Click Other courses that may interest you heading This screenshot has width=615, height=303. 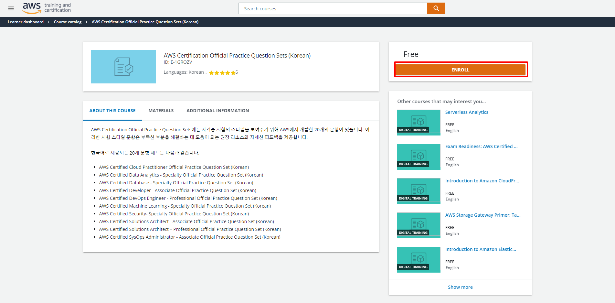[x=441, y=102]
